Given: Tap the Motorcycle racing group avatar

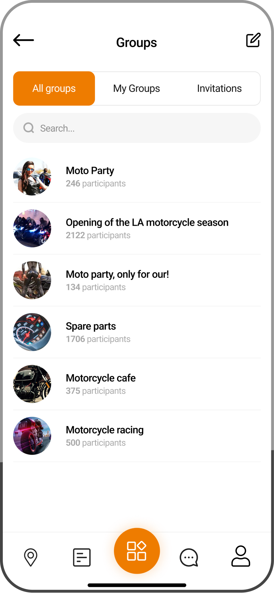Looking at the screenshot, I should (x=32, y=436).
